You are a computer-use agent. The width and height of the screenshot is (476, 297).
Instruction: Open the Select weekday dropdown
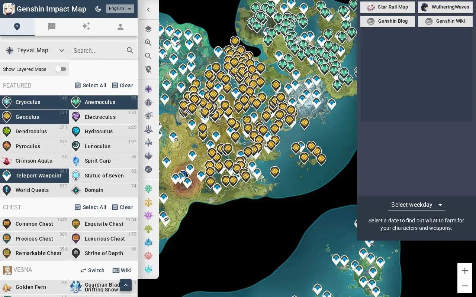coord(416,205)
